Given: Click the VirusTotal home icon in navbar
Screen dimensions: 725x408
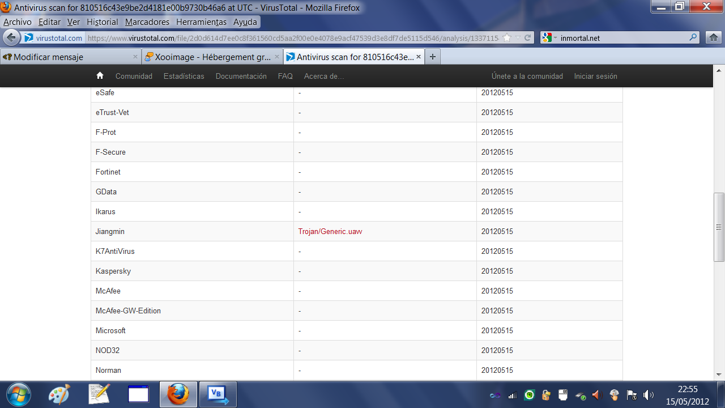Looking at the screenshot, I should point(100,75).
